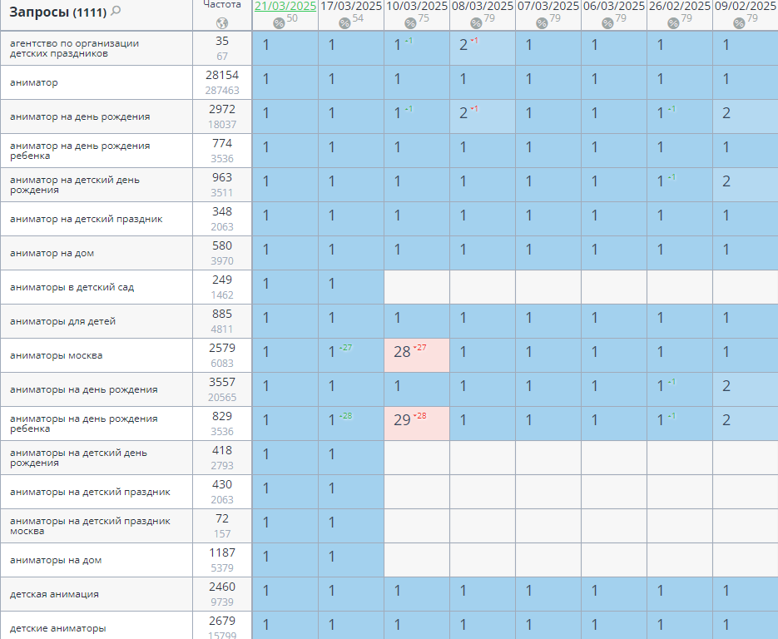Click frequency 2460 for детская анимация

pos(222,587)
